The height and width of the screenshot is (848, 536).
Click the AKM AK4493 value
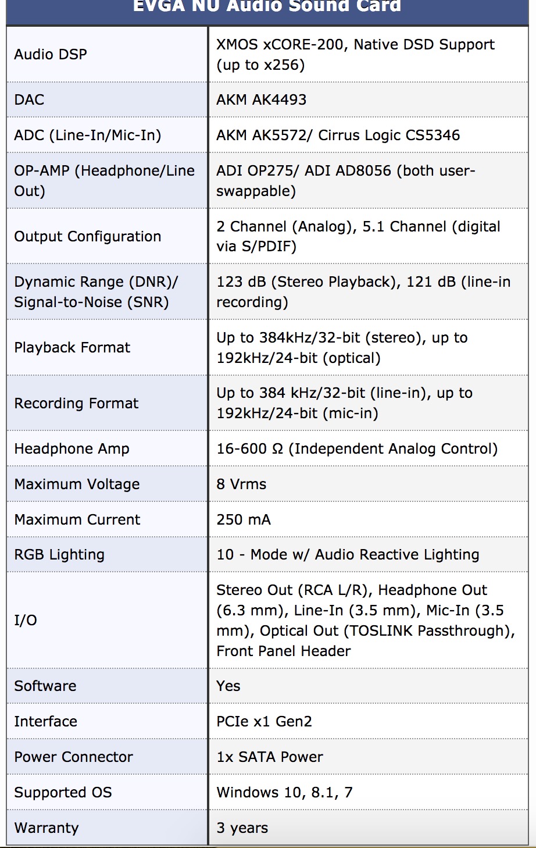(x=261, y=100)
